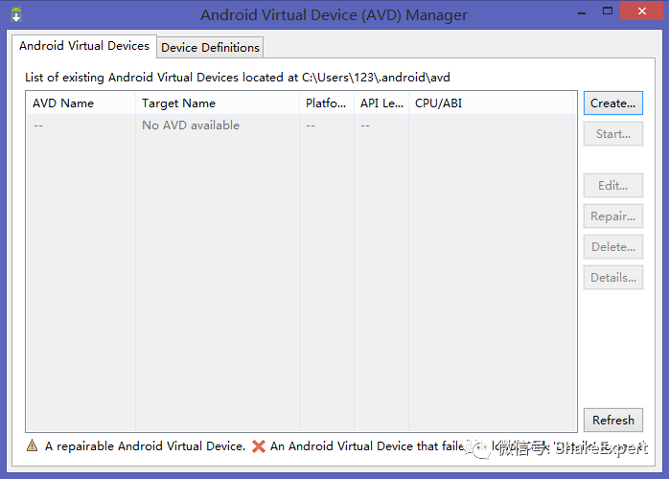Click the Edit... button
This screenshot has width=669, height=479.
point(613,186)
